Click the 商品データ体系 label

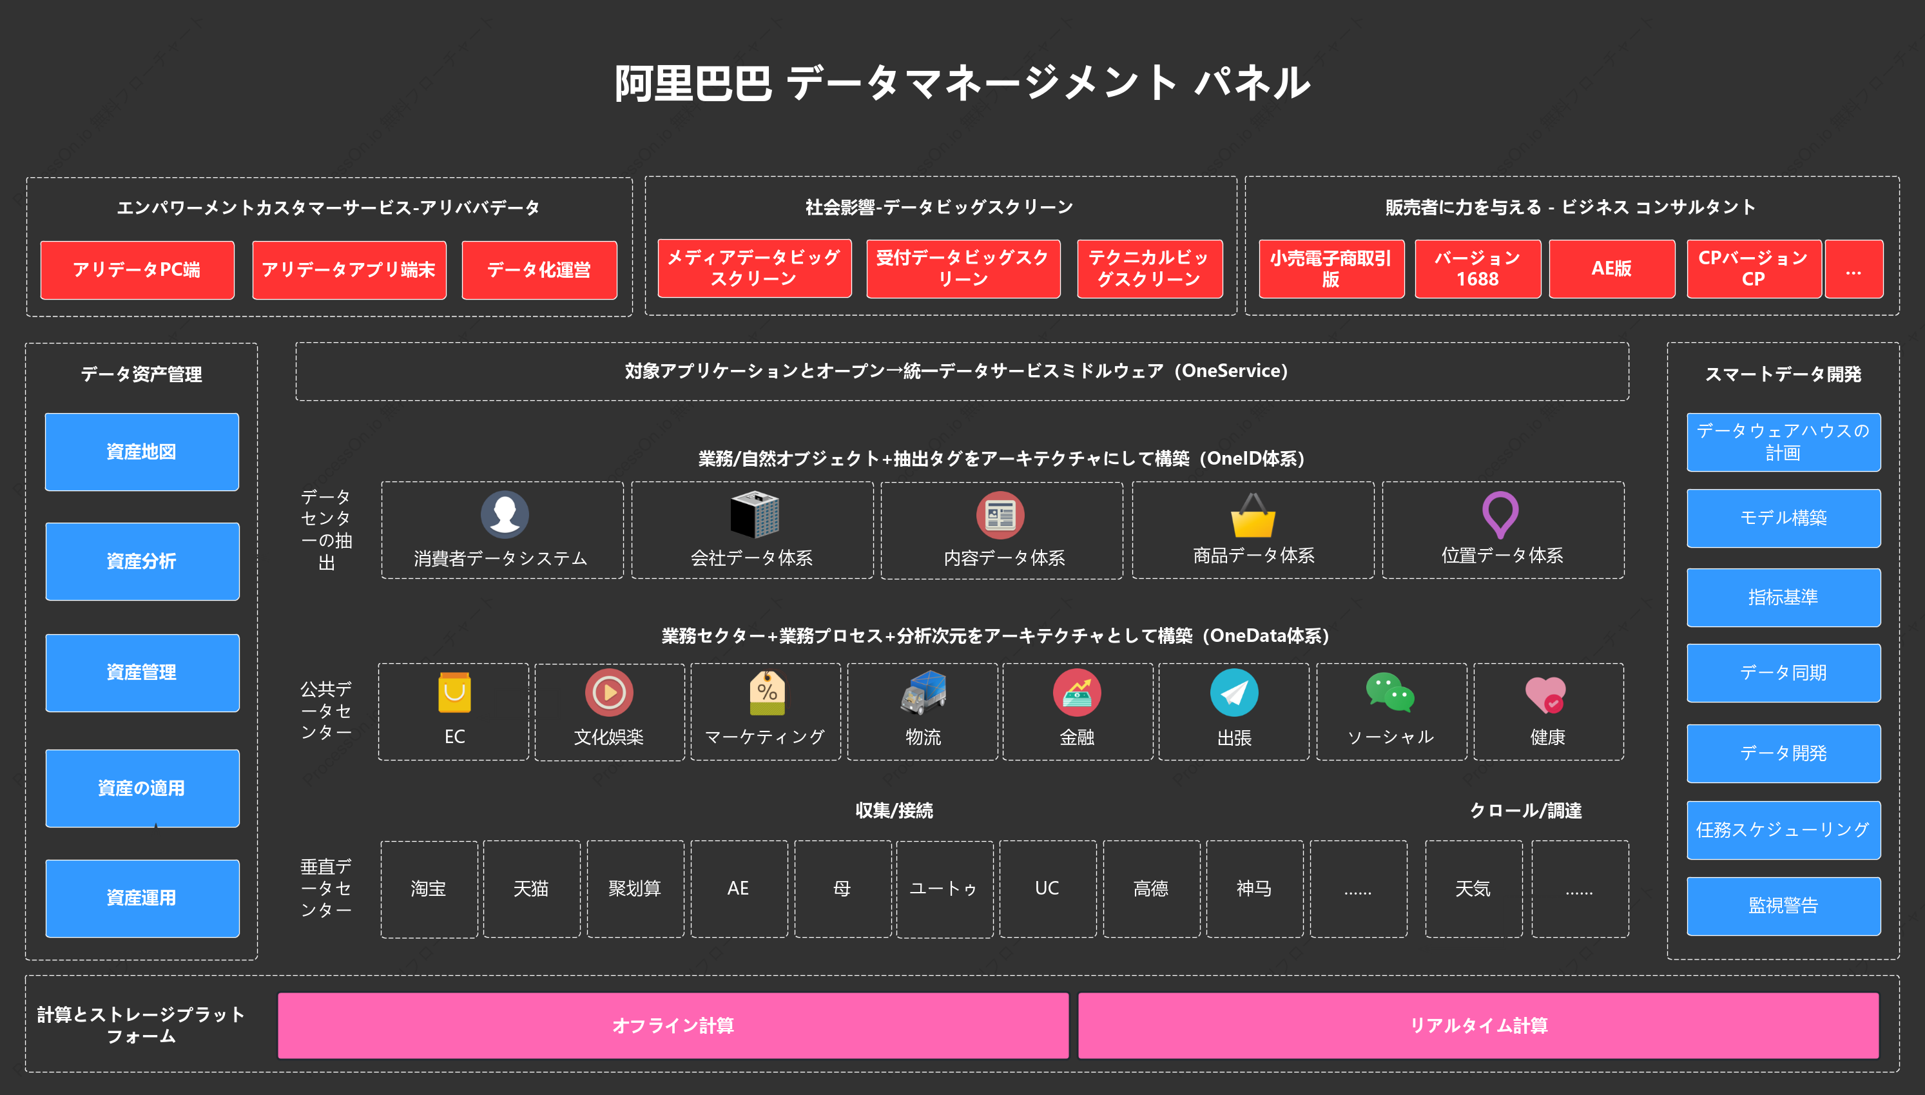click(x=1254, y=556)
